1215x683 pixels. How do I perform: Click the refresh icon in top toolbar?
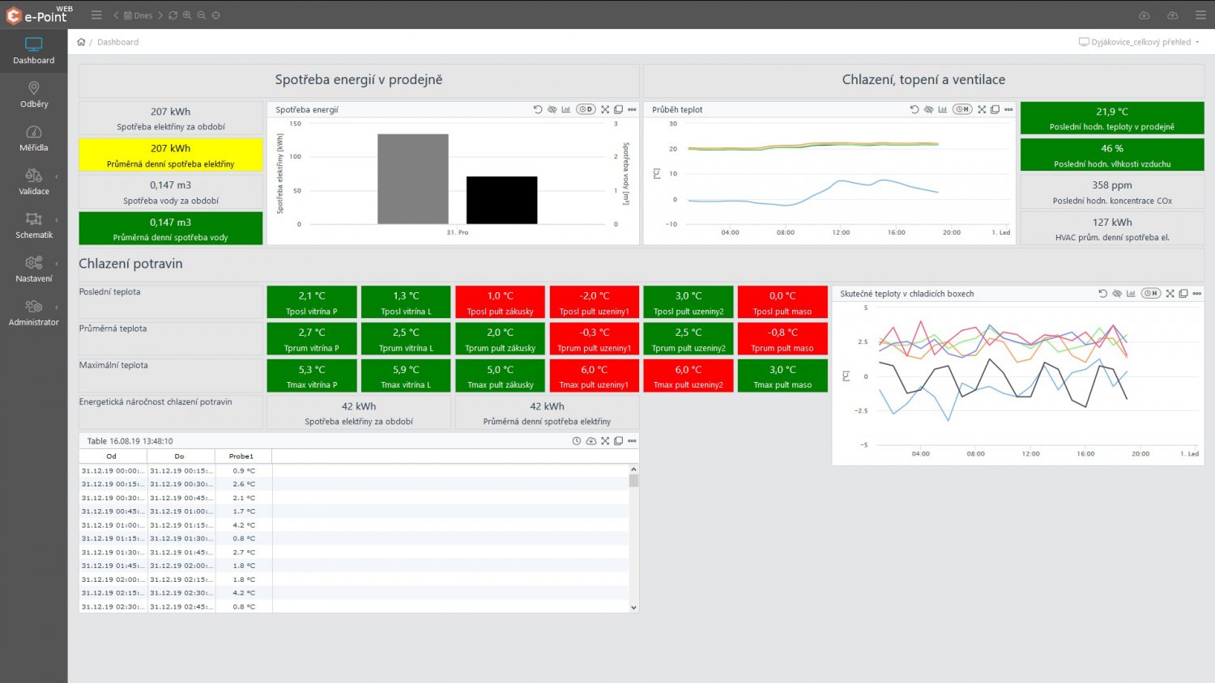pyautogui.click(x=173, y=15)
